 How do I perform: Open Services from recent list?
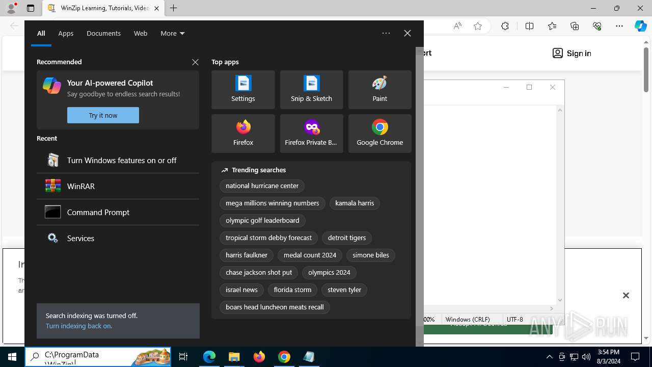click(x=118, y=238)
